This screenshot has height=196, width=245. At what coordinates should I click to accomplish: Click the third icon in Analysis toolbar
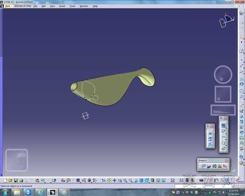pos(214,166)
